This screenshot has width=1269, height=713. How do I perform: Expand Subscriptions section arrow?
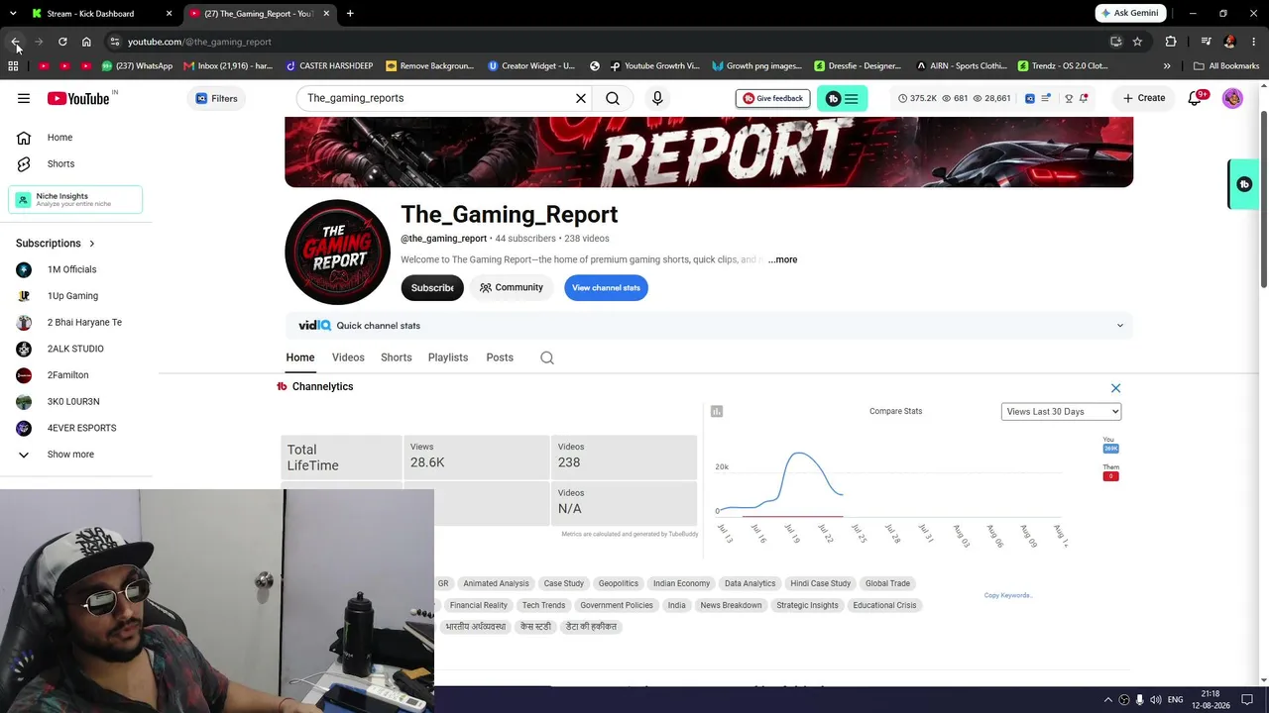[92, 244]
